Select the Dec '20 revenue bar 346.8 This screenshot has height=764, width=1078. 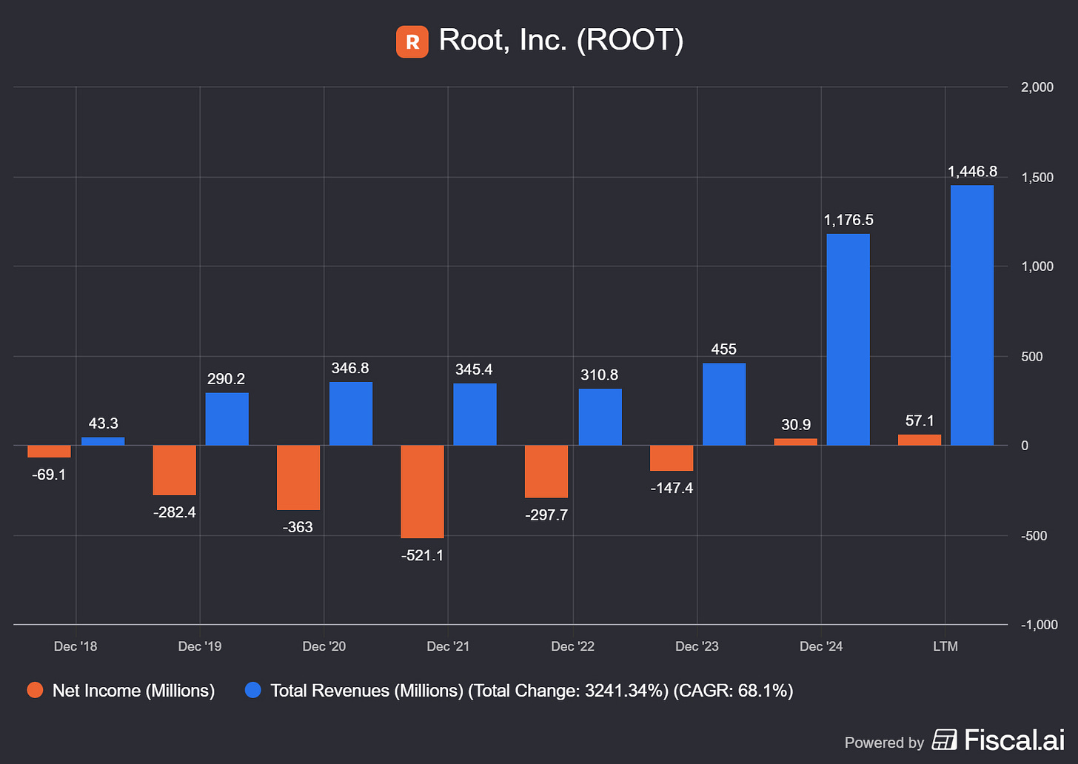tap(351, 414)
